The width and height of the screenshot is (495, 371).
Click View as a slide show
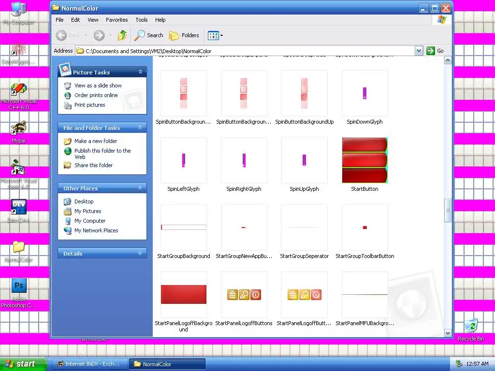[98, 86]
